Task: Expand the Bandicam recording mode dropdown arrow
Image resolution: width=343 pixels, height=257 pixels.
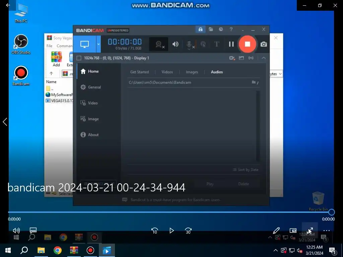Action: (98, 44)
